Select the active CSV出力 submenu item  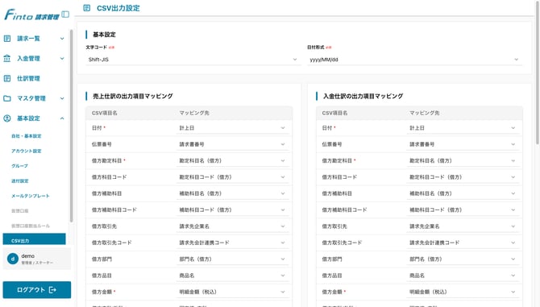[x=34, y=239]
